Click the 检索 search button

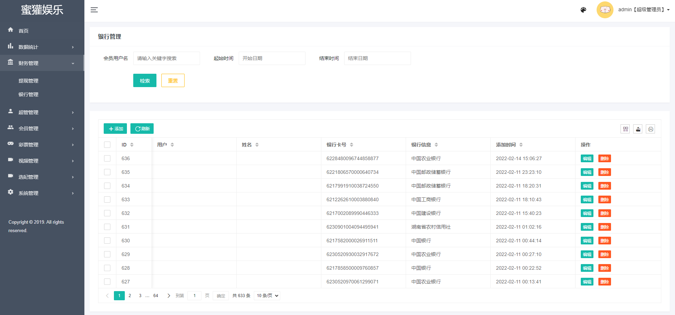click(x=144, y=81)
